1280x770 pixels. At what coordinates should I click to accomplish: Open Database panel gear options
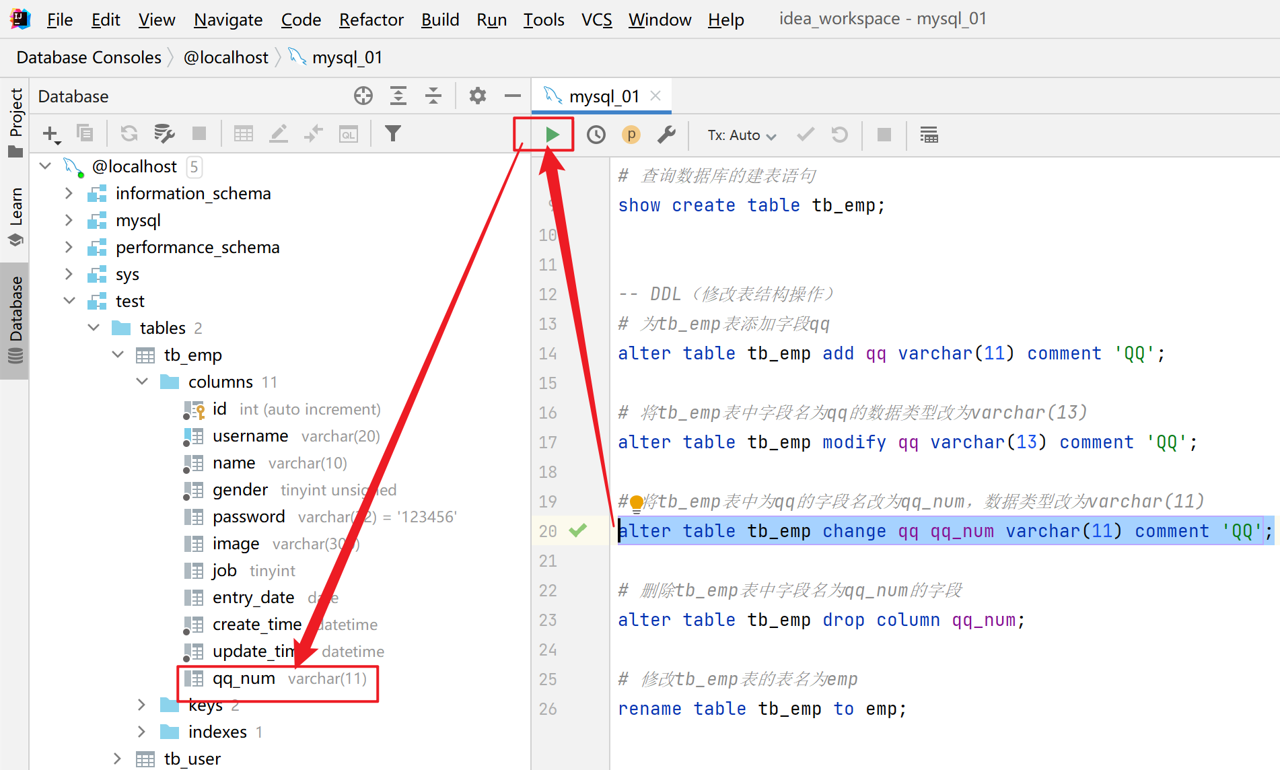[x=478, y=96]
